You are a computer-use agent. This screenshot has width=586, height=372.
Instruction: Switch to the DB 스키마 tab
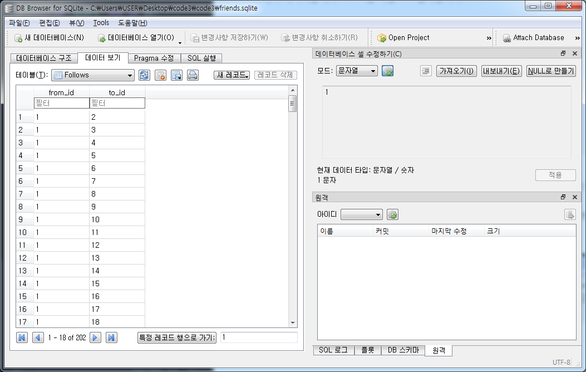click(403, 350)
